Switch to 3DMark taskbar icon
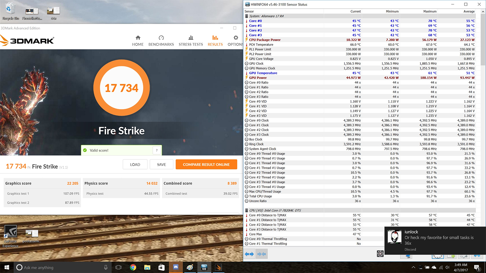 (x=218, y=267)
